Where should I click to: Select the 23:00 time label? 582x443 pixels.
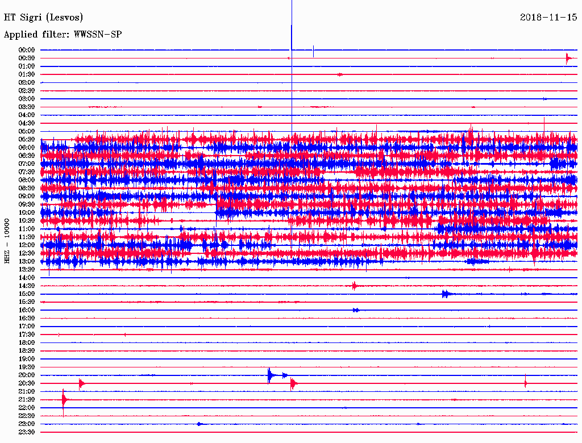(27, 424)
